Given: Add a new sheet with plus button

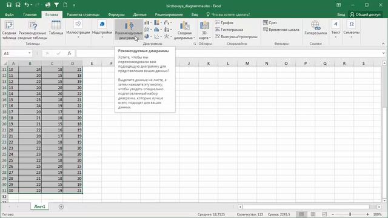Looking at the screenshot, I should coord(61,206).
